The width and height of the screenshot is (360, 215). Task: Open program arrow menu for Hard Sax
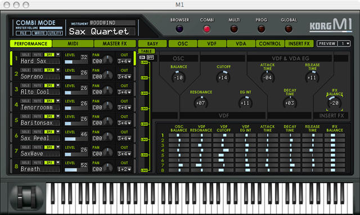tap(58, 54)
